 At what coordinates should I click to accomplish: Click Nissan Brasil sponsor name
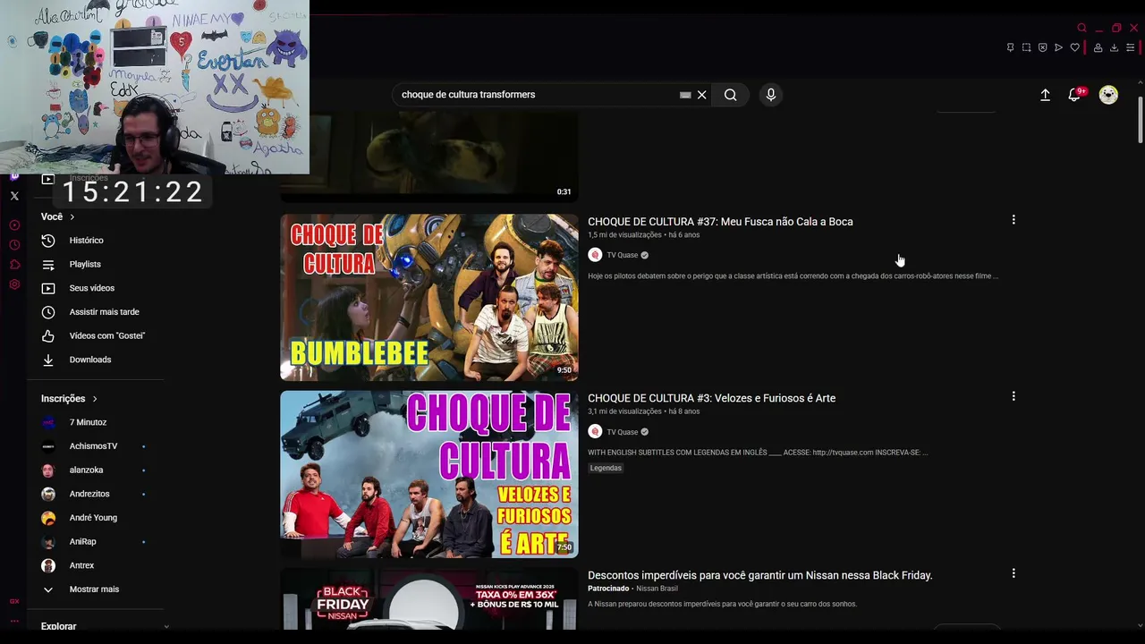coord(657,589)
